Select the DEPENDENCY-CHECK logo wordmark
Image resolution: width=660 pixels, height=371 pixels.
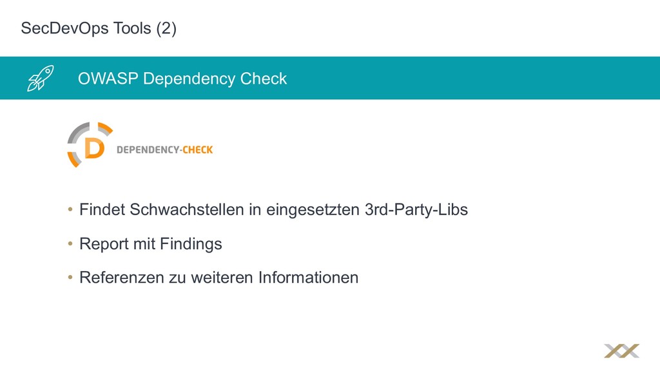164,149
